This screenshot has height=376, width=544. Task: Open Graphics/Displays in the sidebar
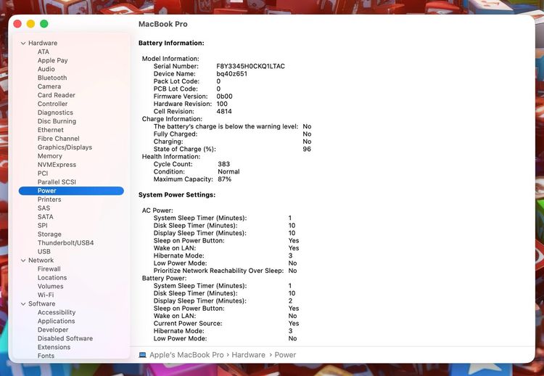click(x=65, y=147)
